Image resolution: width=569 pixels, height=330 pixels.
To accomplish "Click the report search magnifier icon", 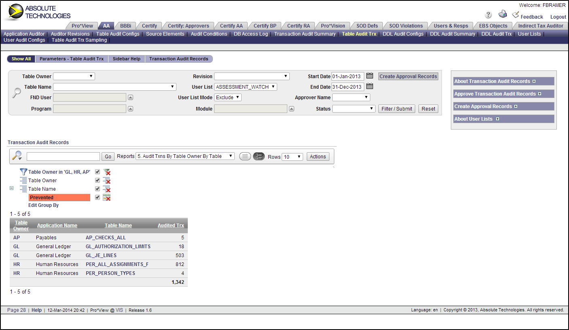I will pos(17,156).
